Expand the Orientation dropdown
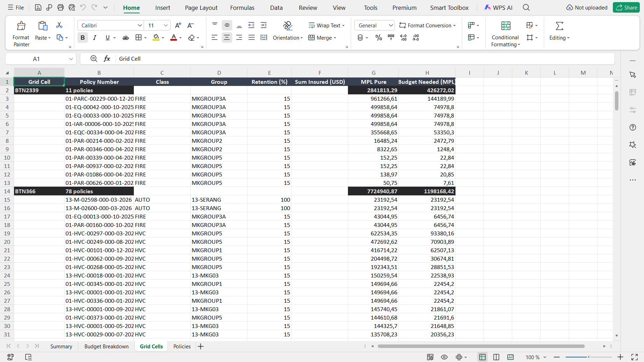The width and height of the screenshot is (644, 362). tap(288, 38)
